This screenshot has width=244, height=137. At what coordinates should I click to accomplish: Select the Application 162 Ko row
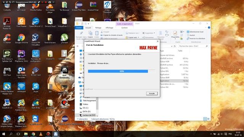point(174,81)
